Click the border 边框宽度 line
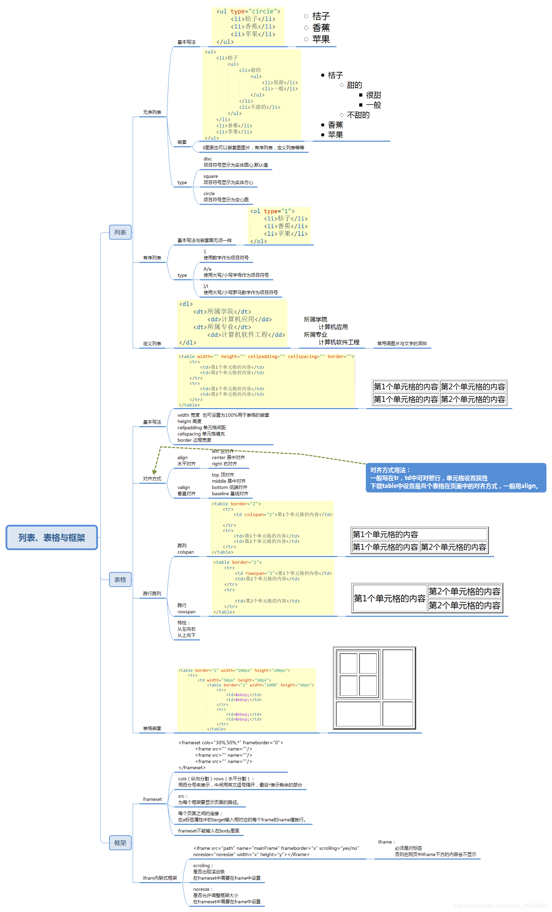 tap(195, 440)
